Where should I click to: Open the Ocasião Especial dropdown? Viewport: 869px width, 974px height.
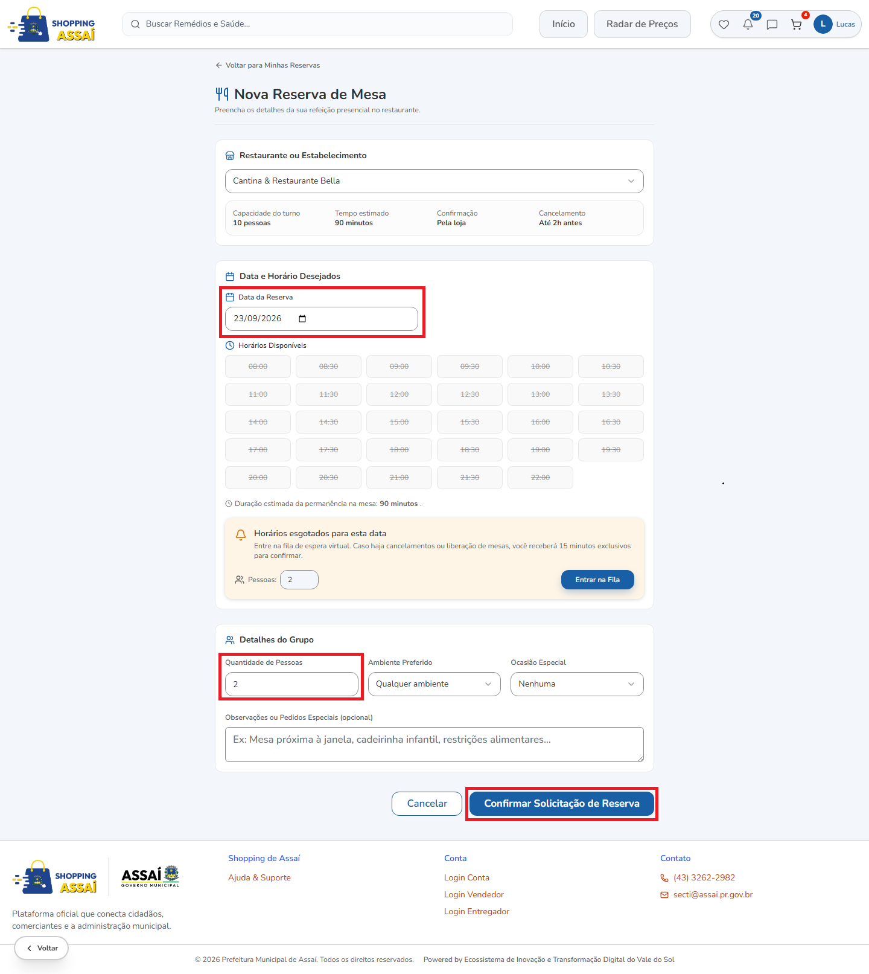tap(577, 684)
